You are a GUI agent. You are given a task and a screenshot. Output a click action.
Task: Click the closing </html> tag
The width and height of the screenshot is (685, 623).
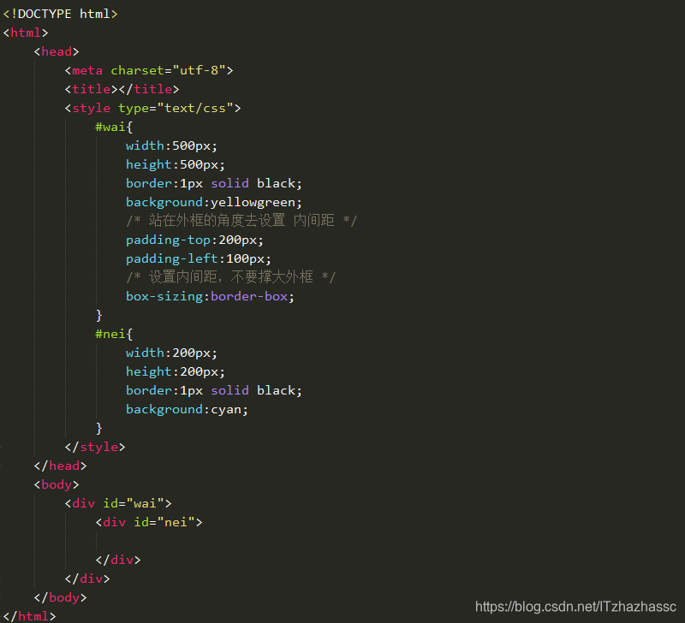click(29, 616)
